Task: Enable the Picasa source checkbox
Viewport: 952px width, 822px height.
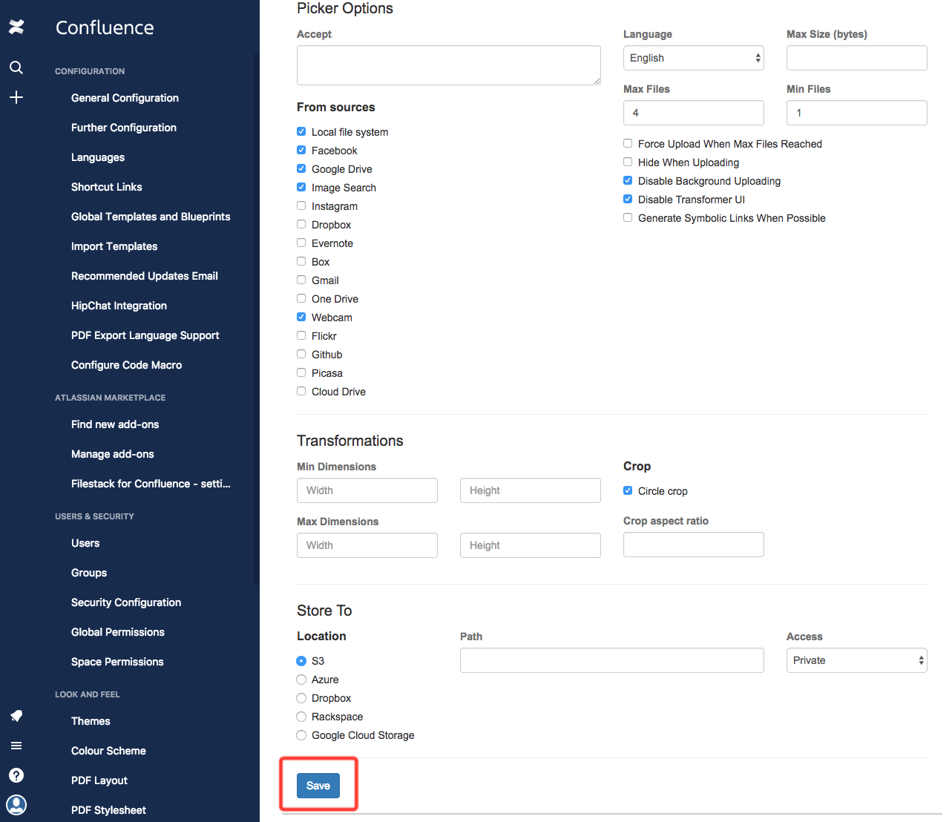Action: pyautogui.click(x=301, y=372)
